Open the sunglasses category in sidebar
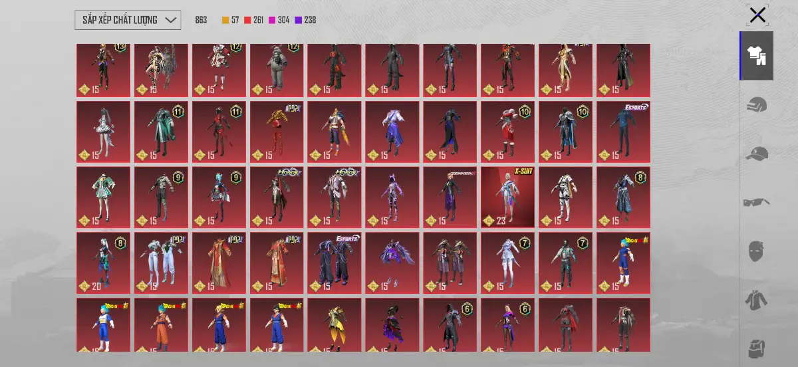 pyautogui.click(x=757, y=202)
